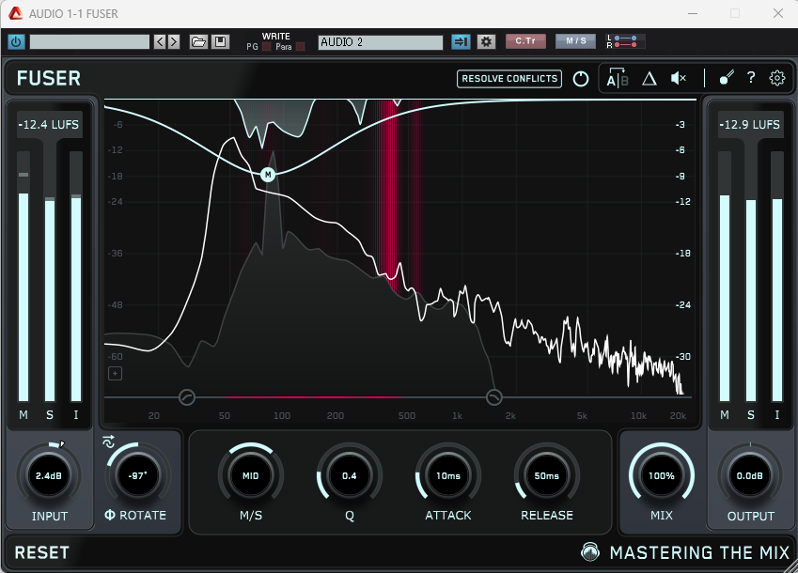
Task: Click the AUDIO 1-1 FUSER window title
Action: tap(73, 14)
